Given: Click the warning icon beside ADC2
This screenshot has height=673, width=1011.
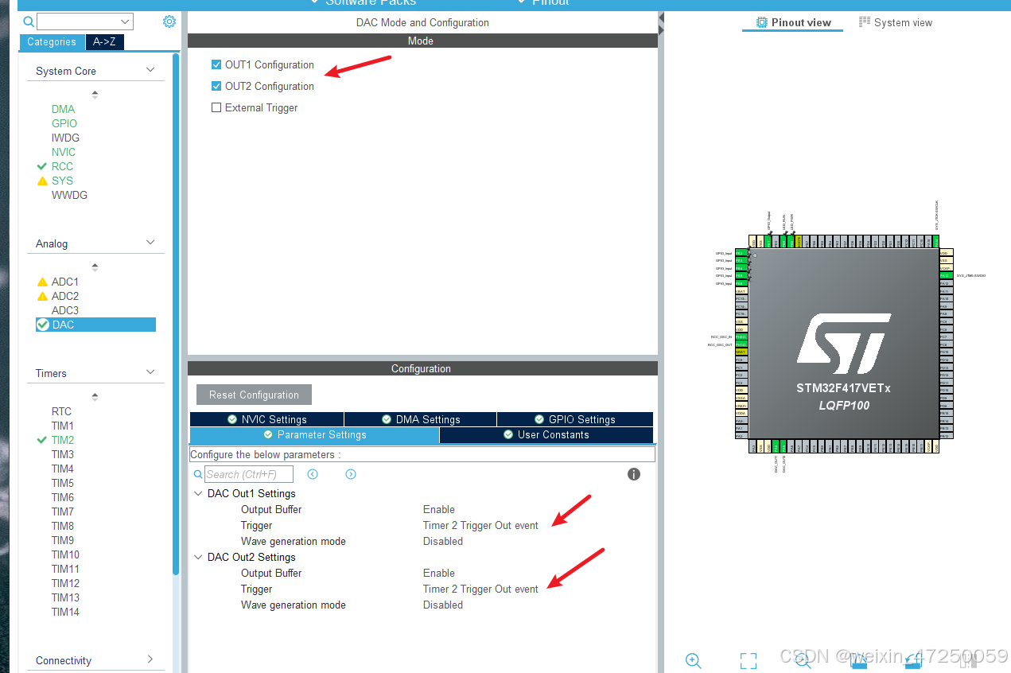Looking at the screenshot, I should (42, 297).
